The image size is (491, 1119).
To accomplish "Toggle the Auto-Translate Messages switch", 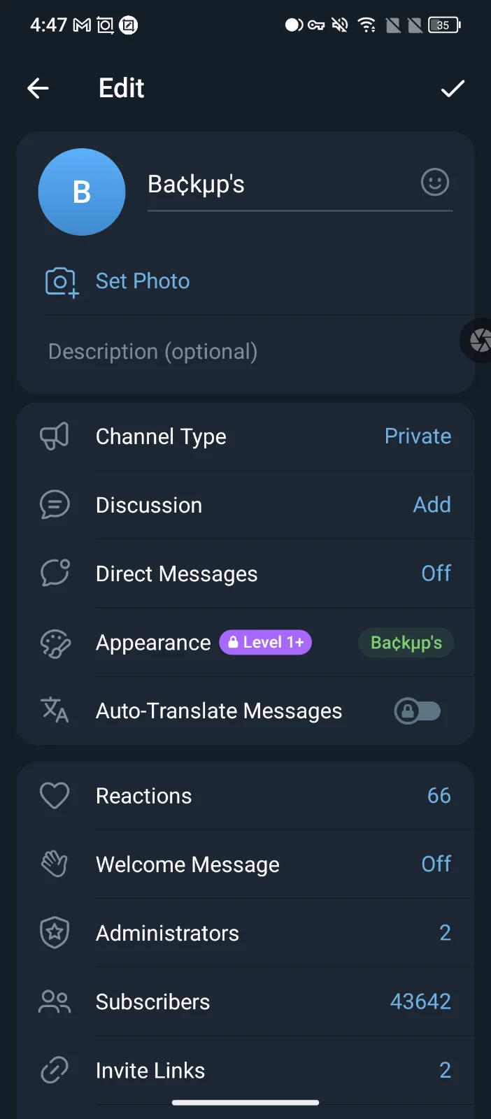I will point(418,711).
